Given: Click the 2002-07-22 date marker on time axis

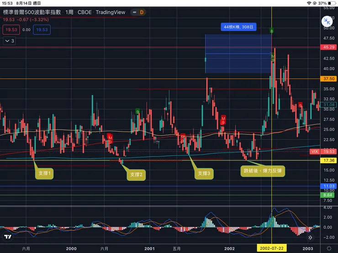Looking at the screenshot, I should 272,248.
